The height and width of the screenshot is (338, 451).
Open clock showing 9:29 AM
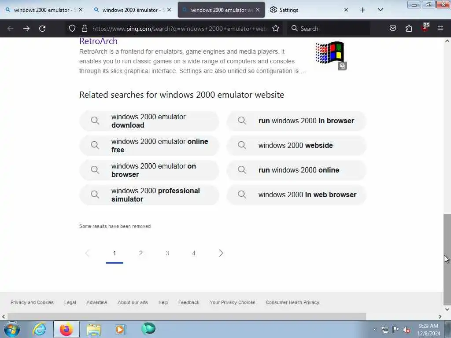tap(429, 330)
